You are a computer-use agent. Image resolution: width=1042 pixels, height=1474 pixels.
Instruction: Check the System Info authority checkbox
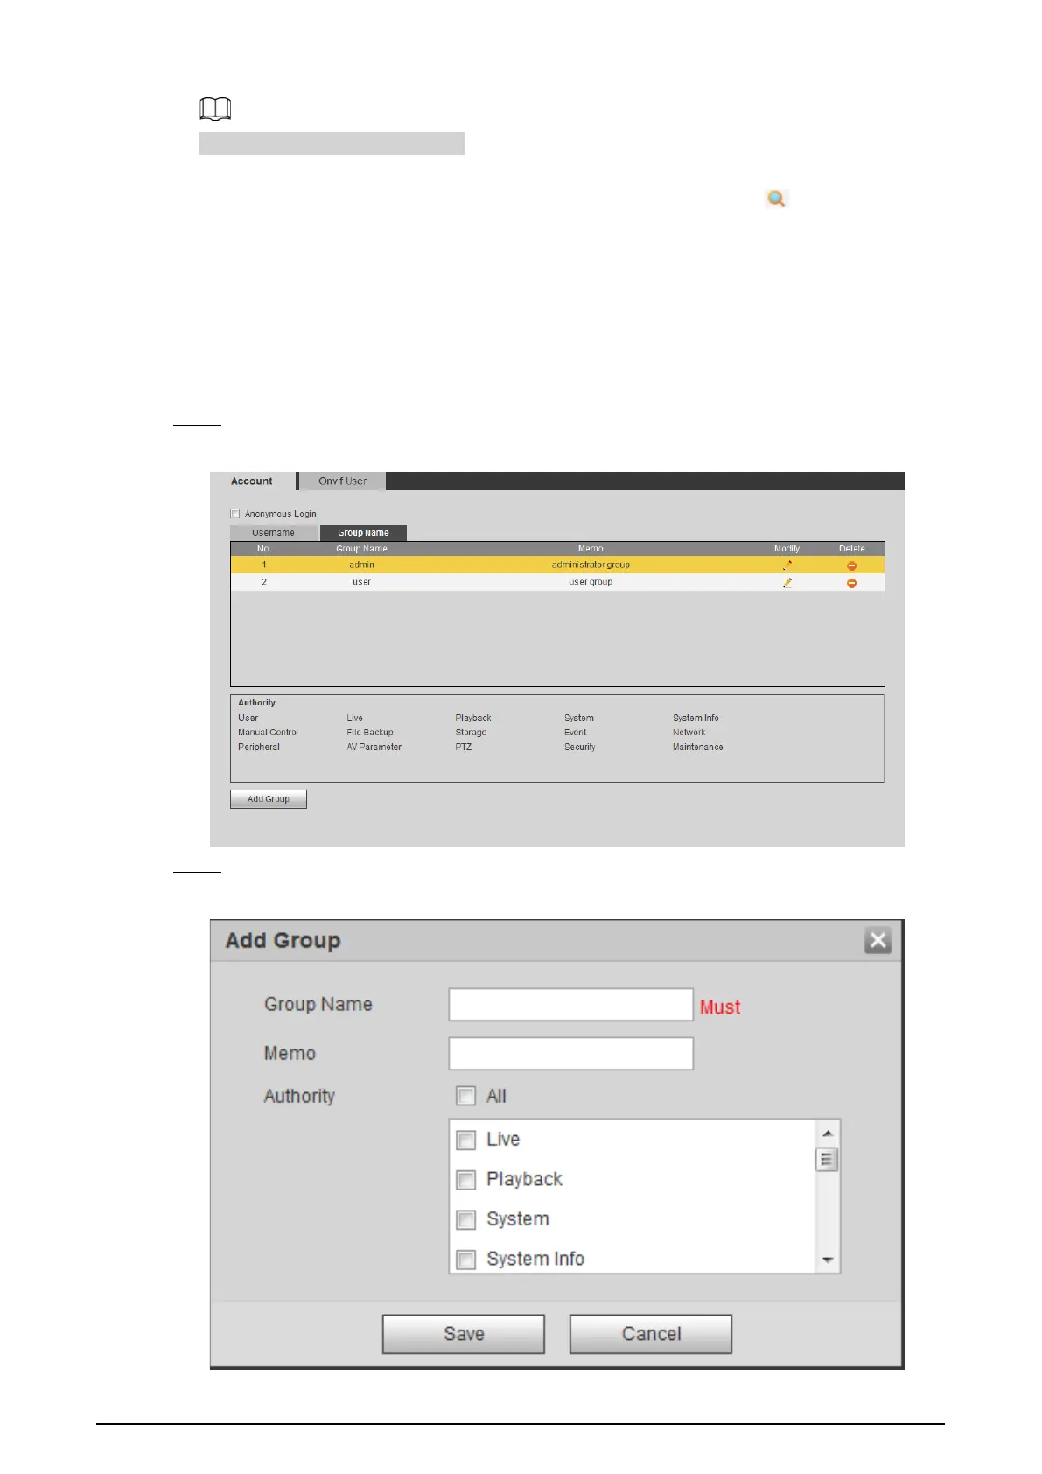466,1259
